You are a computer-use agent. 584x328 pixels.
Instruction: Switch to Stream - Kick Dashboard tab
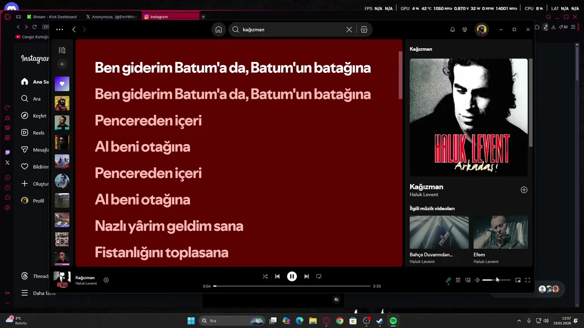click(x=52, y=17)
